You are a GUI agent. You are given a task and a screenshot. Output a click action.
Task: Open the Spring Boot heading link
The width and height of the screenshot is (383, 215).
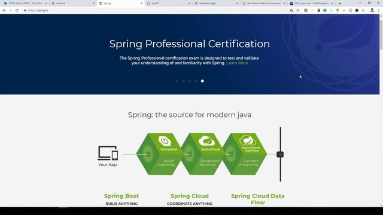tap(121, 196)
